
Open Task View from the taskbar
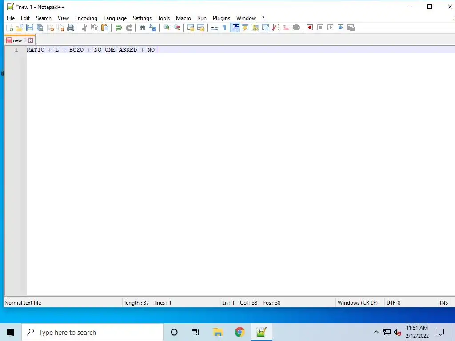(196, 332)
